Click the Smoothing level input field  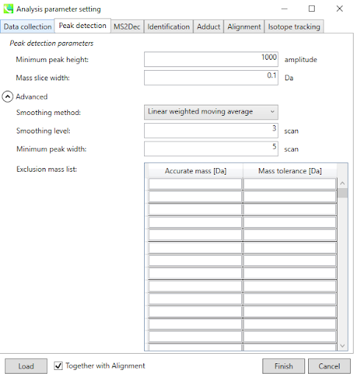coord(211,130)
